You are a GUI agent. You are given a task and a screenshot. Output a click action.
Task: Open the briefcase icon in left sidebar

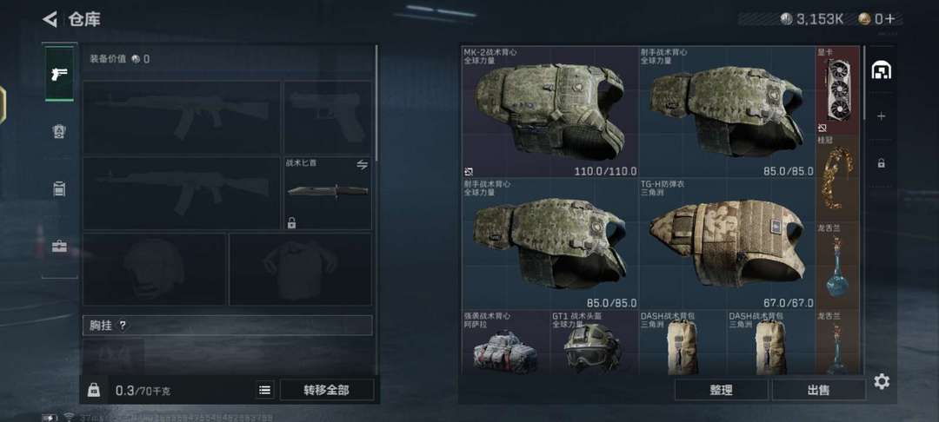click(x=59, y=246)
